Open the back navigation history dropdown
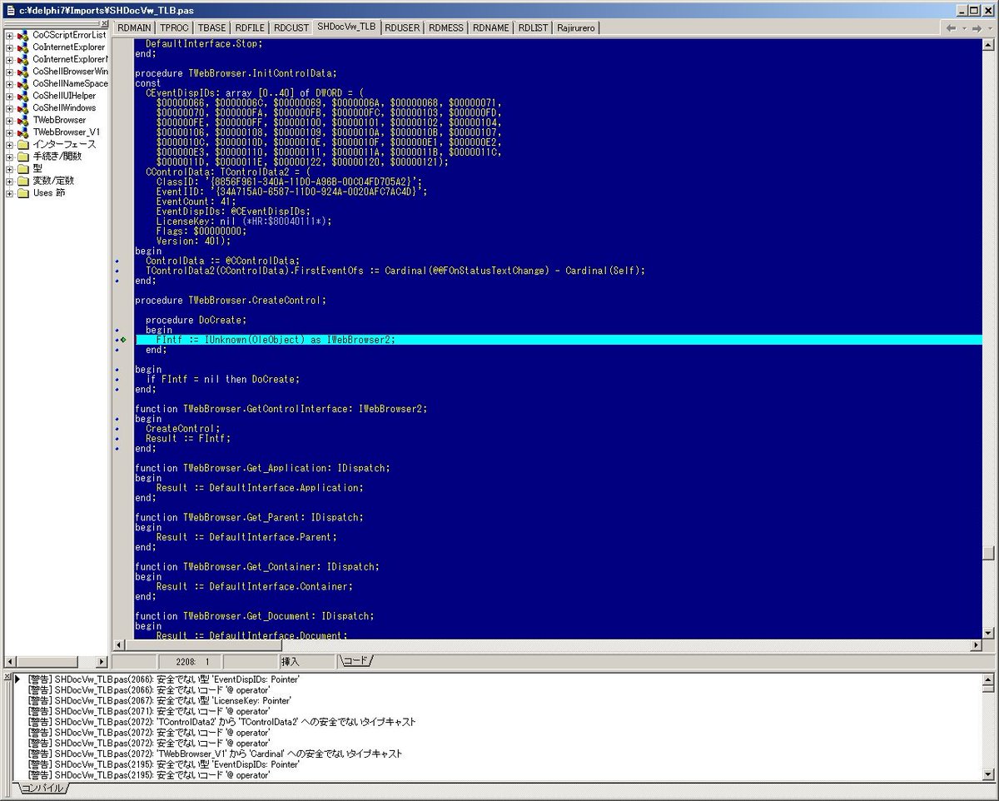 coord(963,28)
